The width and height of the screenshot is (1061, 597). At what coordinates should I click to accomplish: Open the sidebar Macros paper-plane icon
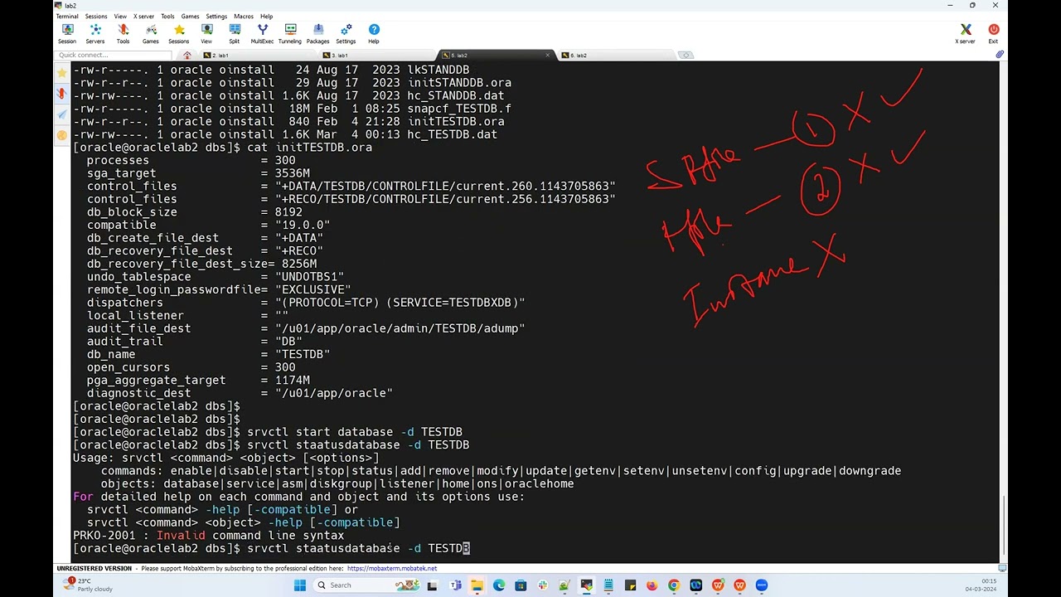click(62, 114)
